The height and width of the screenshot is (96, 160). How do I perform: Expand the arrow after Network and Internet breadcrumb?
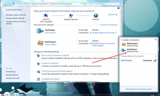pyautogui.click(x=49, y=4)
